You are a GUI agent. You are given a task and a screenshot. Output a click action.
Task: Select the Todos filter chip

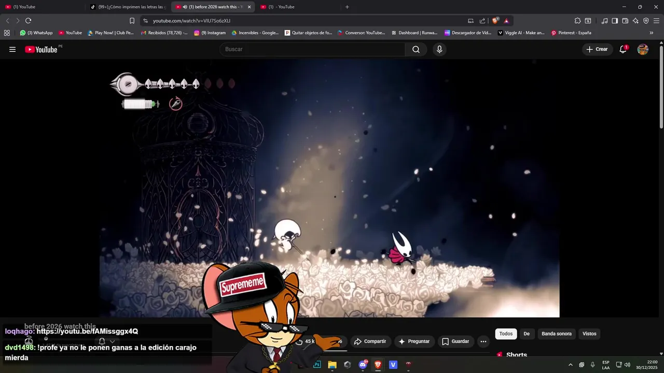pos(506,334)
